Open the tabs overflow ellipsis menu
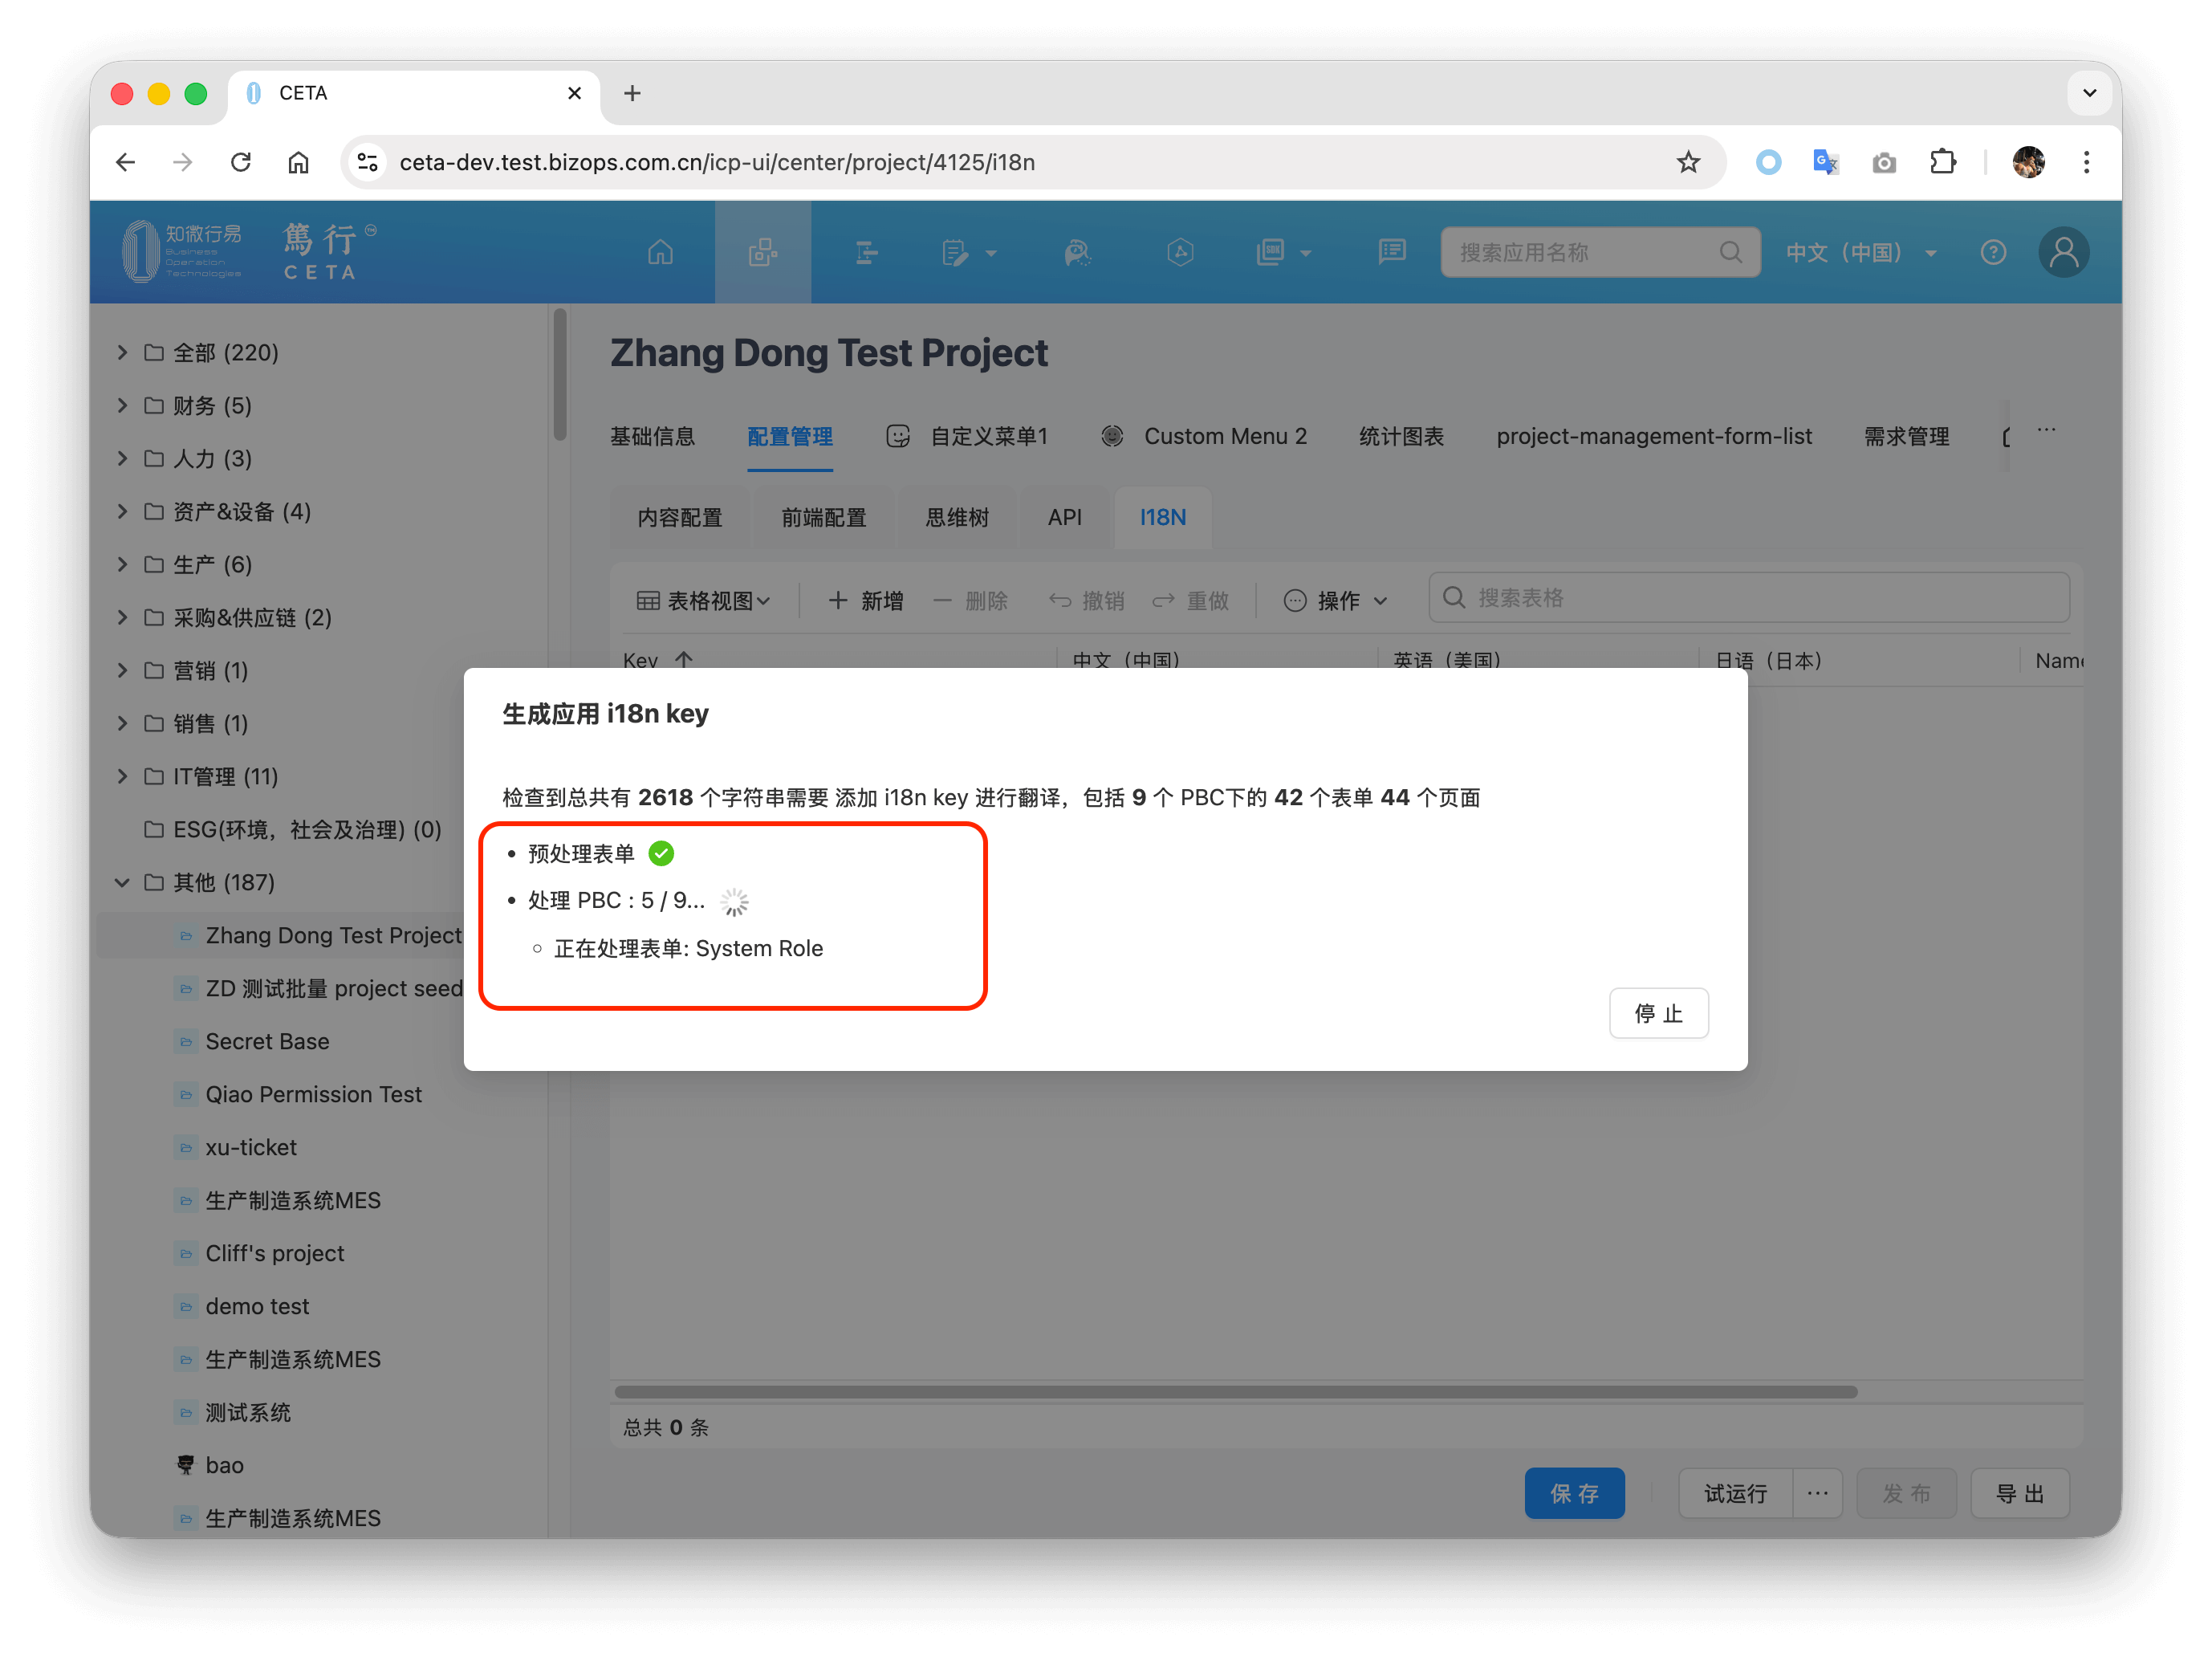Image resolution: width=2212 pixels, height=1657 pixels. pyautogui.click(x=2047, y=430)
